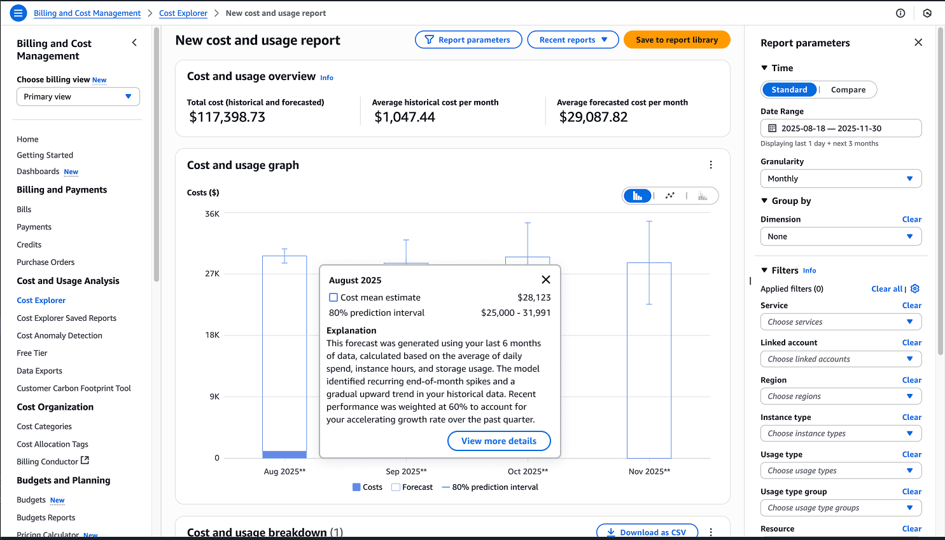Toggle Cost mean estimate checkbox
This screenshot has width=945, height=540.
[333, 297]
